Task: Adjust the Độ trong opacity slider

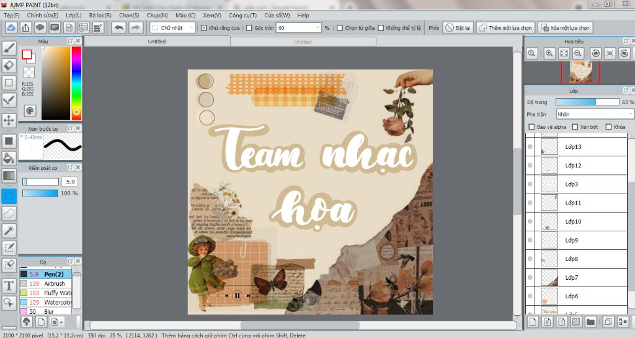Action: coord(587,102)
